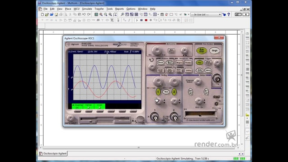Toggle the green Run/Stop oscilloscope button
This screenshot has height=162, width=288.
pos(202,50)
